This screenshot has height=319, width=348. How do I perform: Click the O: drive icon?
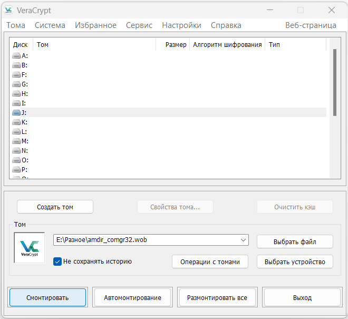16,160
